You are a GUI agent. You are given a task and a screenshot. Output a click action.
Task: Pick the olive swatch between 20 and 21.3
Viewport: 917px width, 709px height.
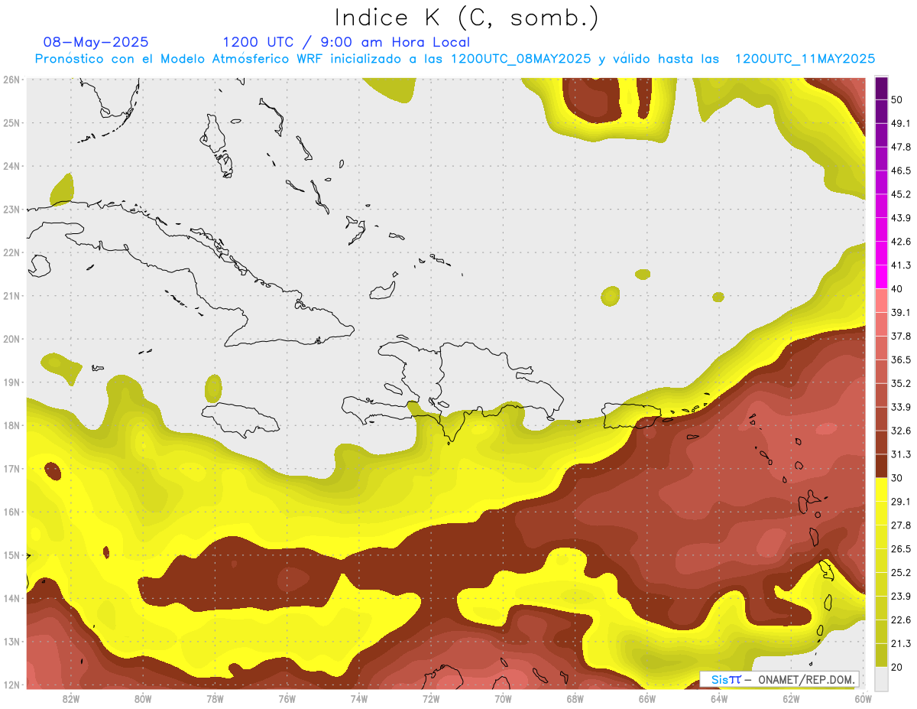tap(881, 655)
